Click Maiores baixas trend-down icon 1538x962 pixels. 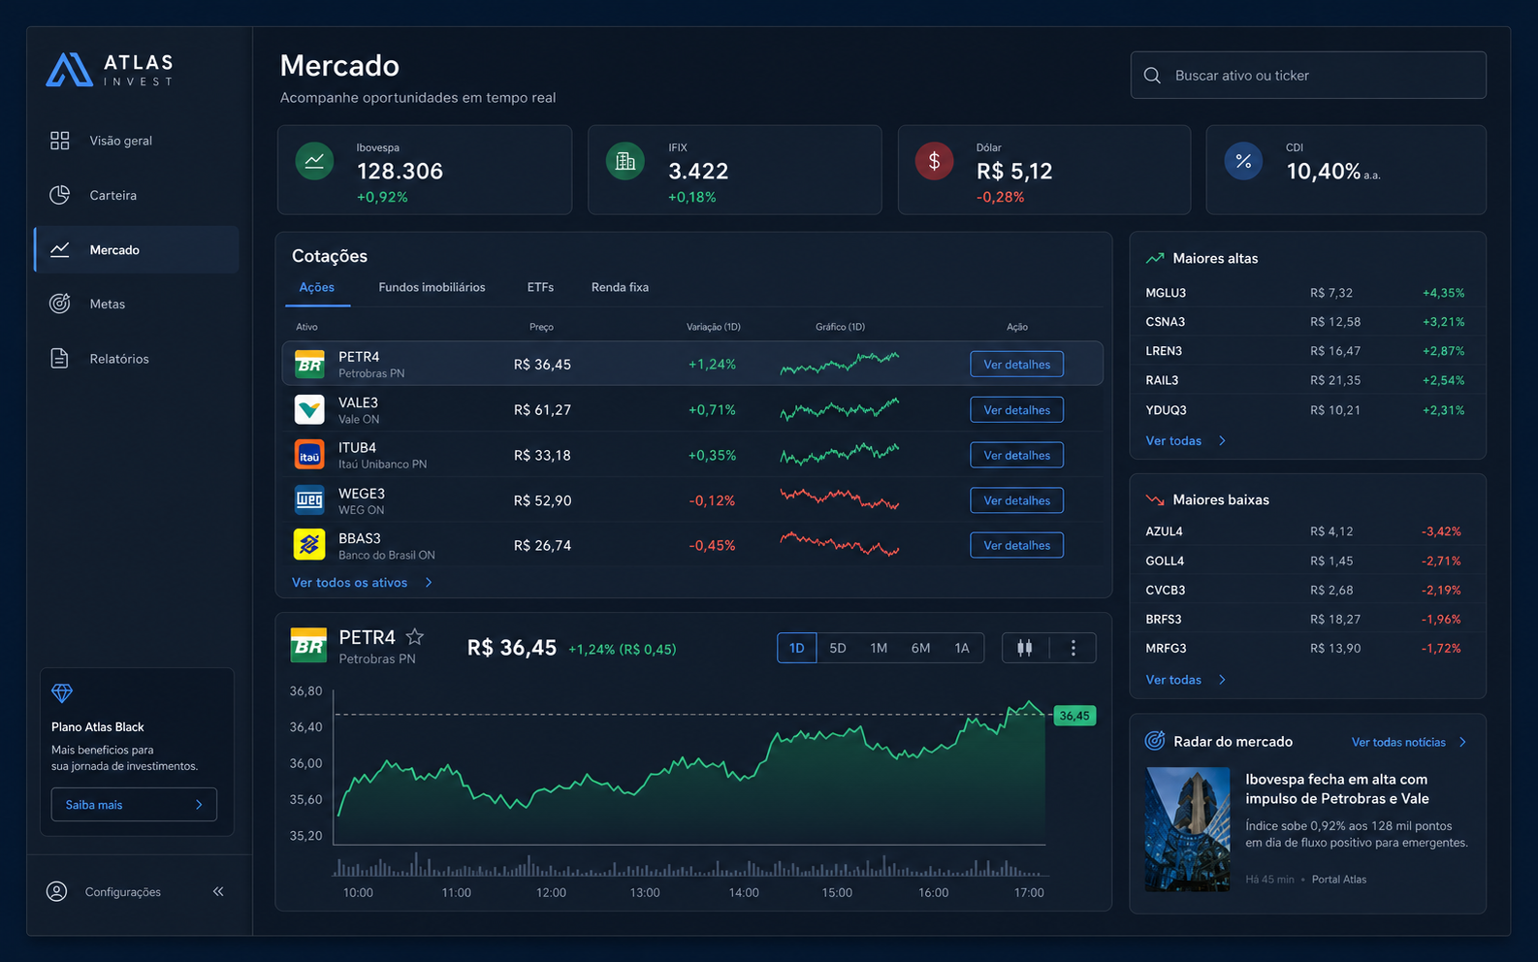1155,500
